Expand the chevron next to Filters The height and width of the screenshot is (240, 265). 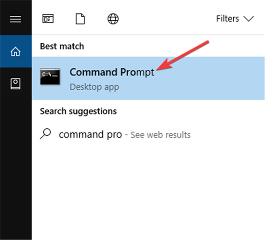(249, 19)
